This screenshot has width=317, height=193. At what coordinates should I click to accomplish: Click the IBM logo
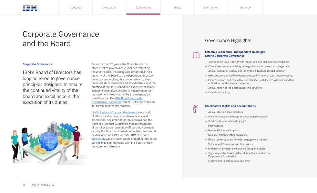point(30,8)
